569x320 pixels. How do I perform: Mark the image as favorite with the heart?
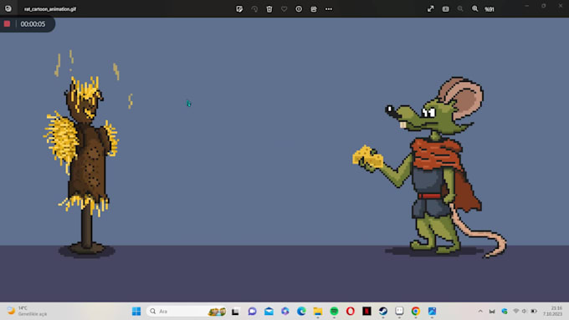pyautogui.click(x=284, y=9)
